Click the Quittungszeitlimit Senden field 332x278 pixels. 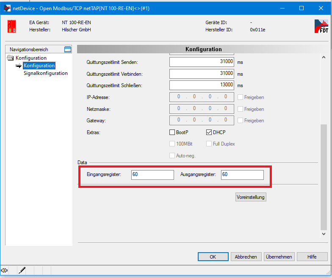tap(202, 62)
